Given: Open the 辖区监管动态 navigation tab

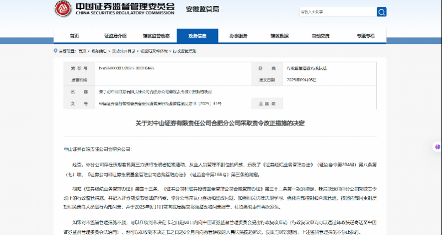Looking at the screenshot, I should [156, 36].
